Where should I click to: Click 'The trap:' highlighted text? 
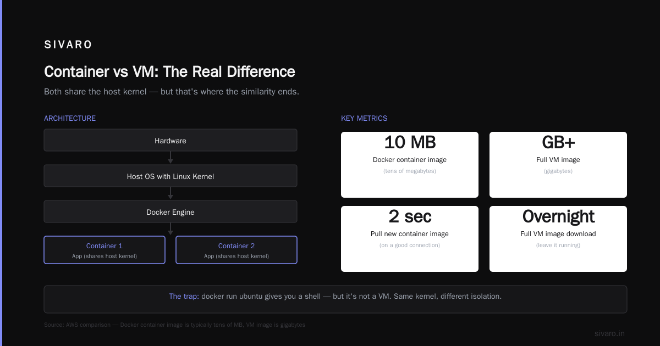point(184,297)
